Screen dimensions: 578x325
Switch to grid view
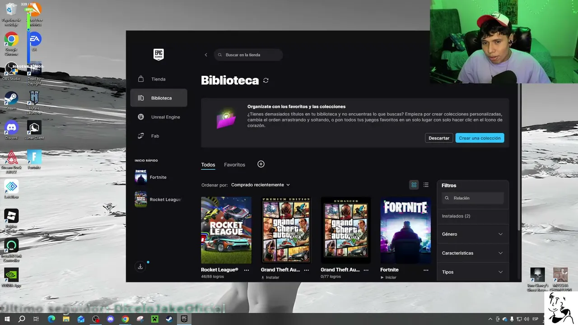pos(414,185)
